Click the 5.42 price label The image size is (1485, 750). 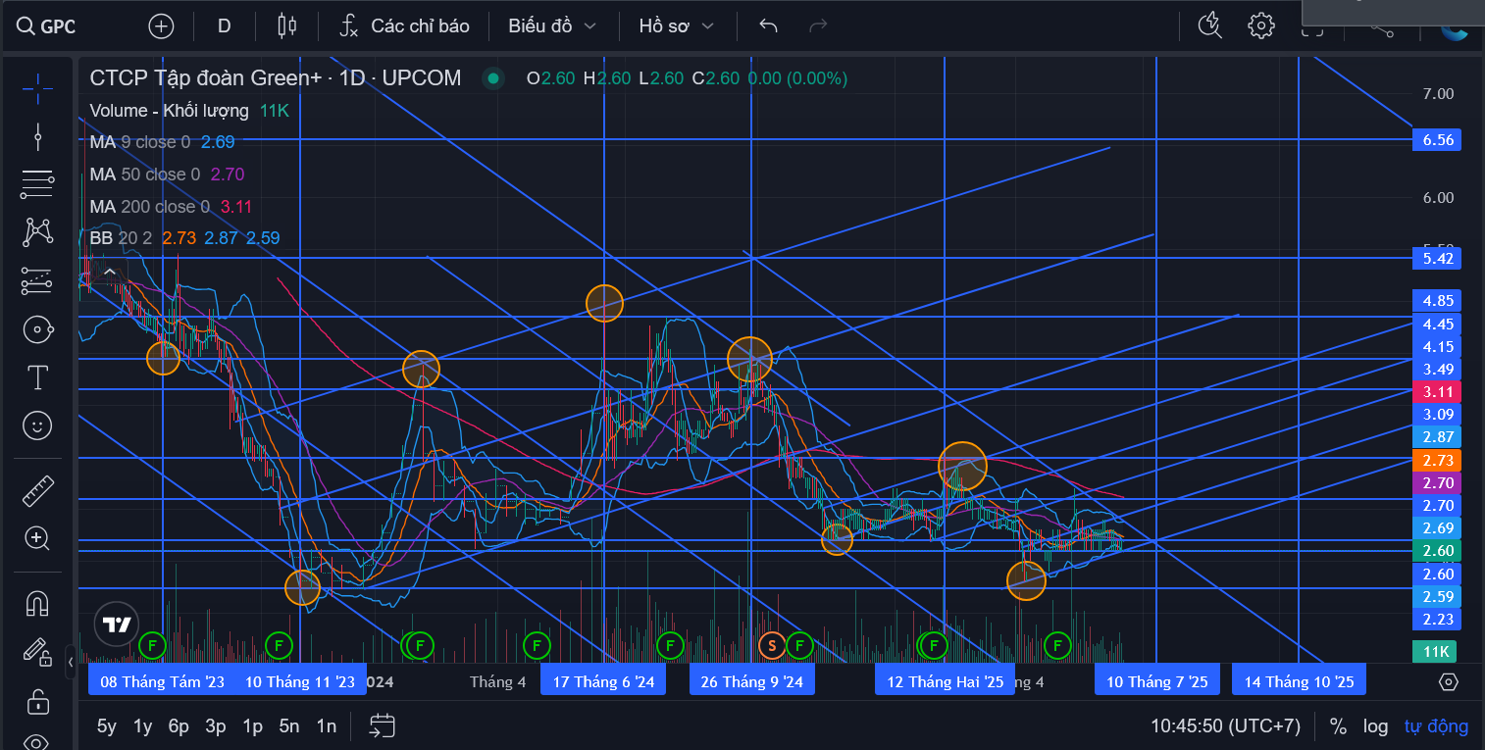click(x=1437, y=259)
